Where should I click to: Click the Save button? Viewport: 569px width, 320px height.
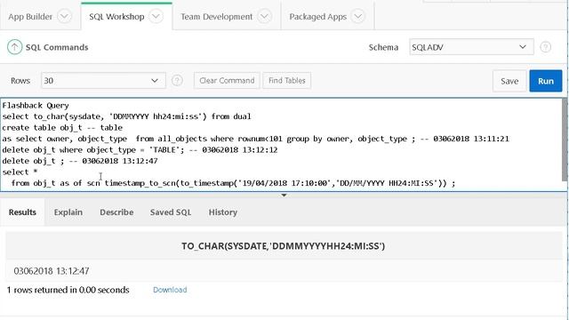click(509, 81)
